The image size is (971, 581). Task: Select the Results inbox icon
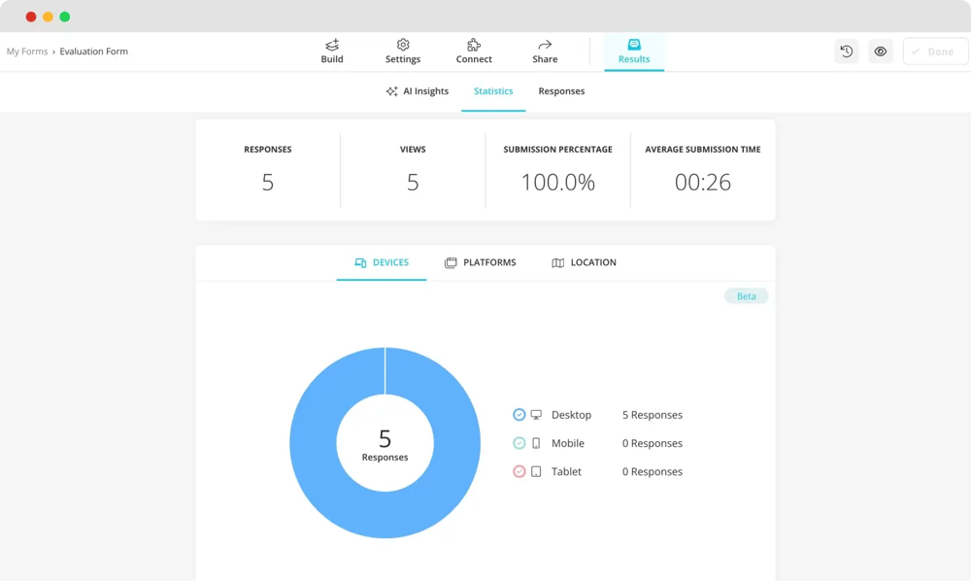(x=634, y=45)
